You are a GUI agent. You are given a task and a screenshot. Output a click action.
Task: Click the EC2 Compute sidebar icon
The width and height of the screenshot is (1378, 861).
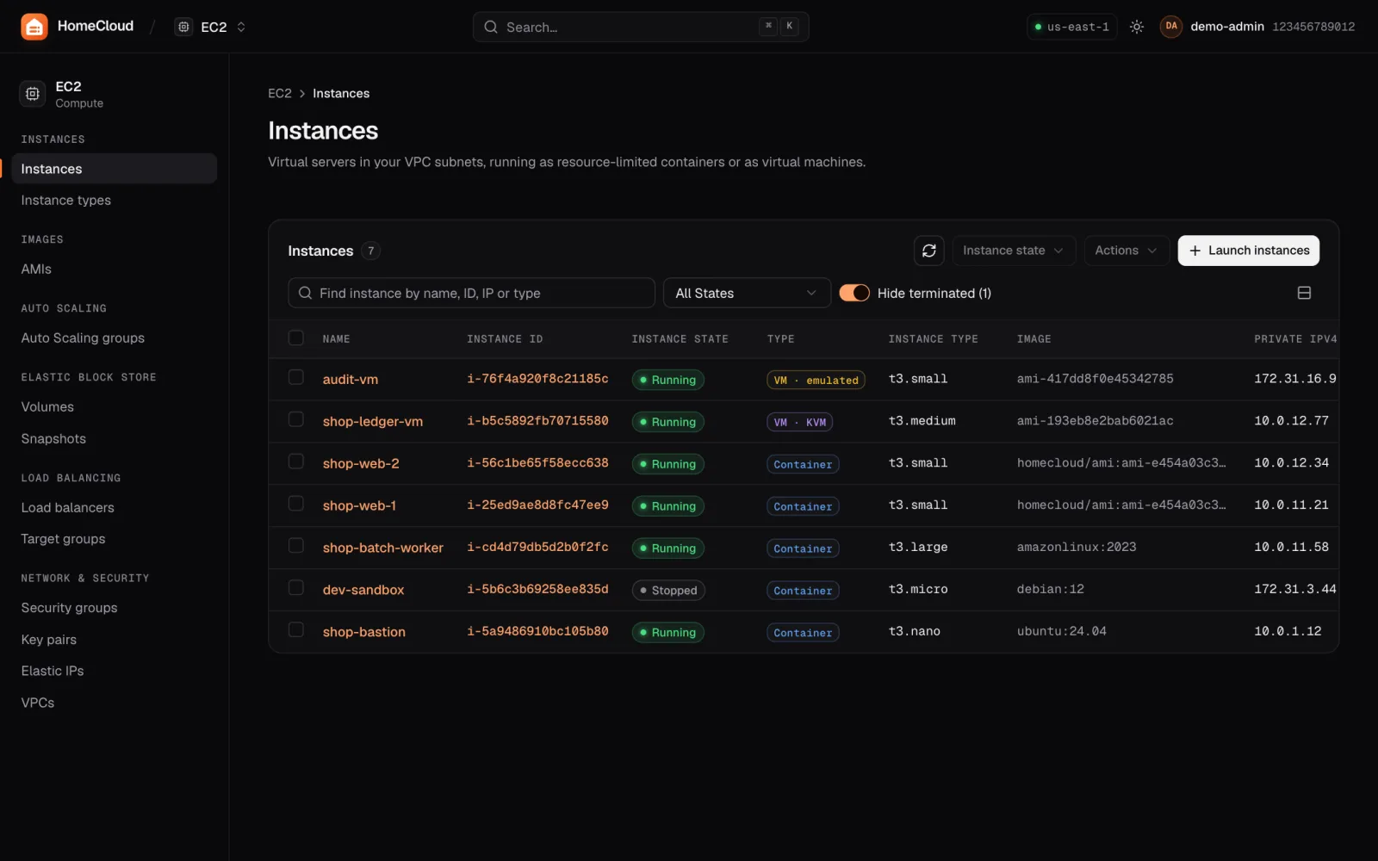[33, 94]
